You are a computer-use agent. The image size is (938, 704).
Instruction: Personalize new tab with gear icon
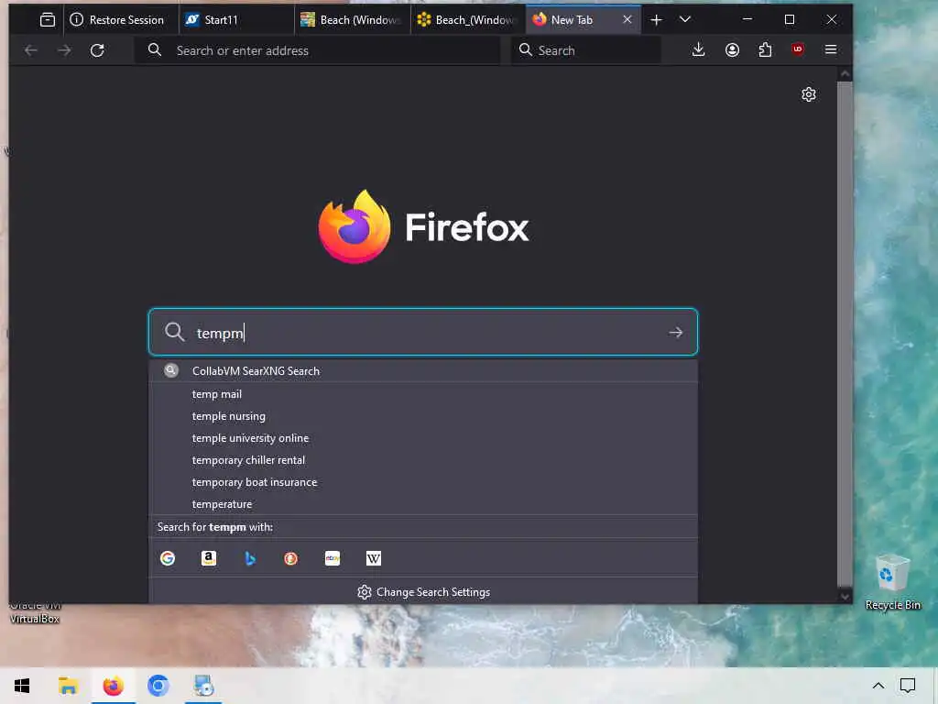[809, 94]
